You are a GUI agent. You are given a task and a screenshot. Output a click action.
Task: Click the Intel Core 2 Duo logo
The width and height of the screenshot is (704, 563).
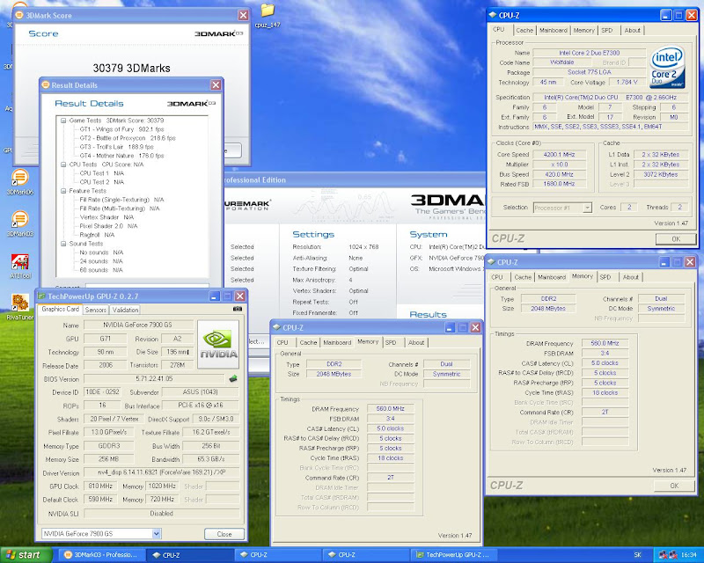coord(665,66)
